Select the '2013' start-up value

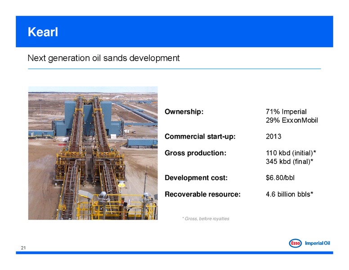click(273, 136)
